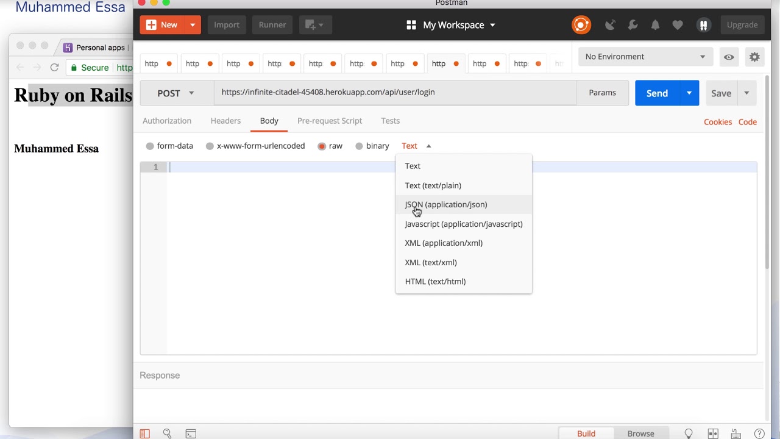The width and height of the screenshot is (780, 439).
Task: Open the Runner
Action: pos(272,25)
